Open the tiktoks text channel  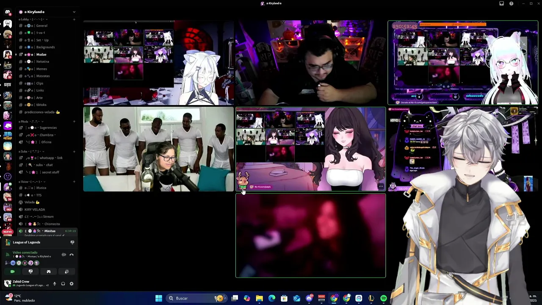click(47, 105)
